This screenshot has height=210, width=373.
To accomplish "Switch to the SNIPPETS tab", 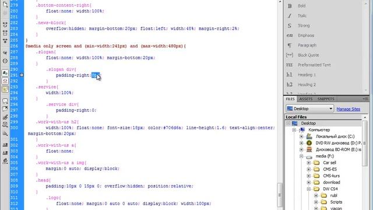I will pos(326,99).
